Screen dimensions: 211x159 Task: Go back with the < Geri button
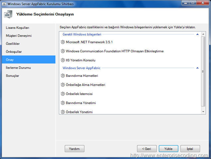coord(147,149)
